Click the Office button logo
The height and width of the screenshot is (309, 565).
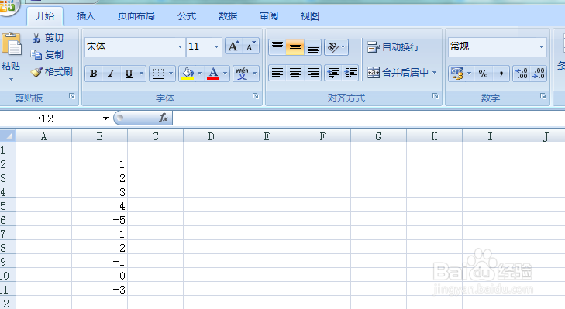pos(8,6)
